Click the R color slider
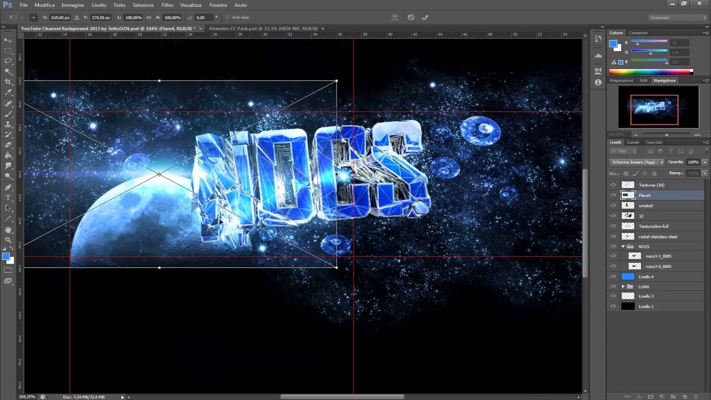Image resolution: width=711 pixels, height=400 pixels. click(x=649, y=43)
